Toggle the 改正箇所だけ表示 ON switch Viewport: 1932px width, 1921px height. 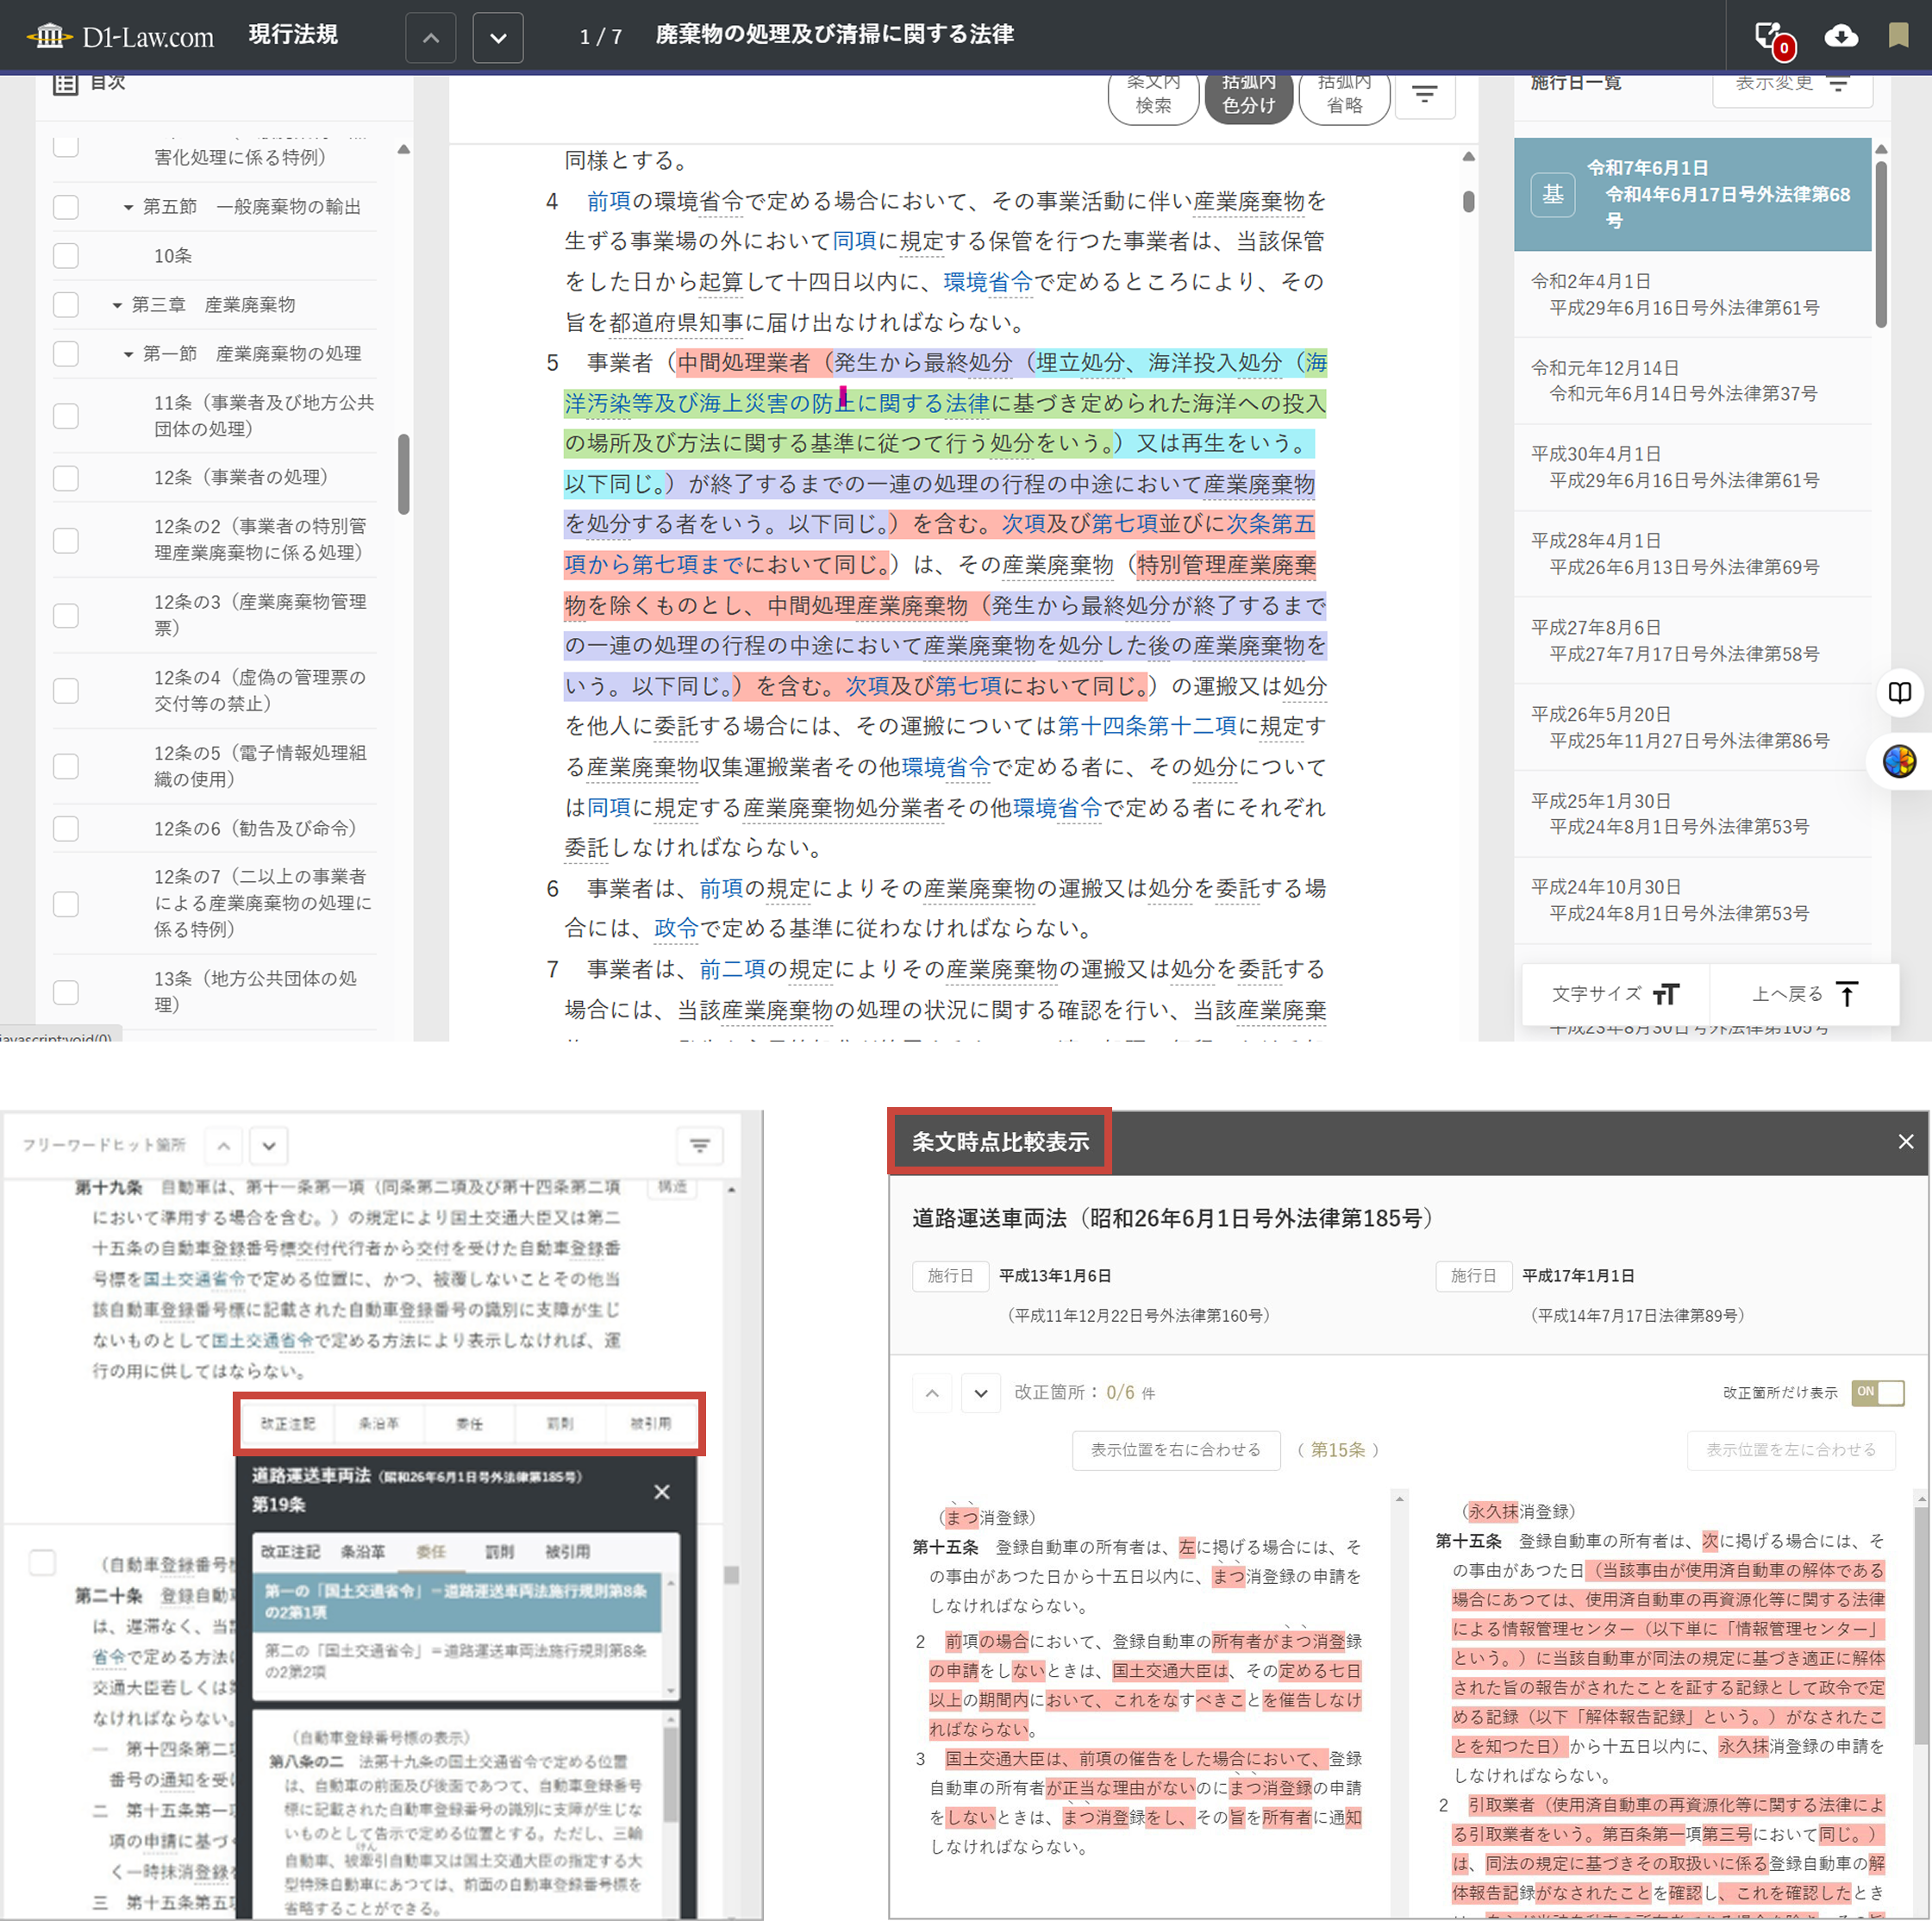[x=1877, y=1393]
